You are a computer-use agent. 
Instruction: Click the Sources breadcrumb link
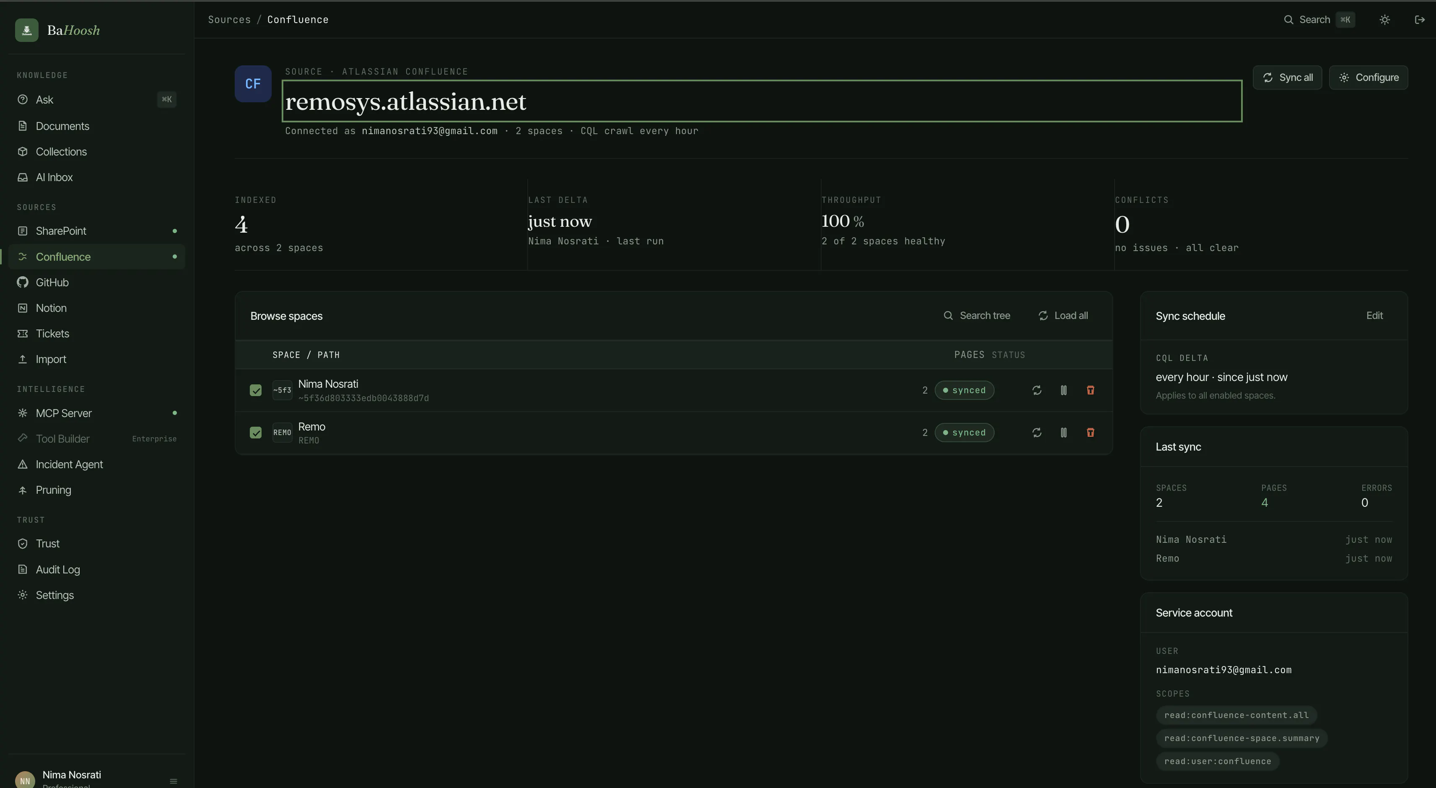(x=229, y=20)
